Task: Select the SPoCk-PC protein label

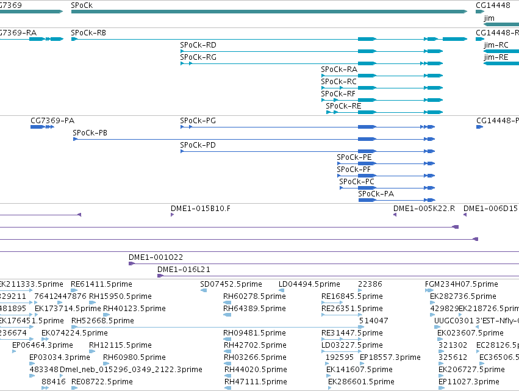Action: click(x=357, y=182)
